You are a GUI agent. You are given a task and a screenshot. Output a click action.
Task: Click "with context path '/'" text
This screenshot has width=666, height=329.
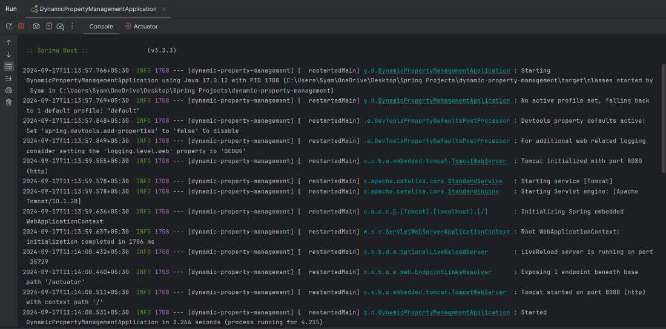click(65, 302)
